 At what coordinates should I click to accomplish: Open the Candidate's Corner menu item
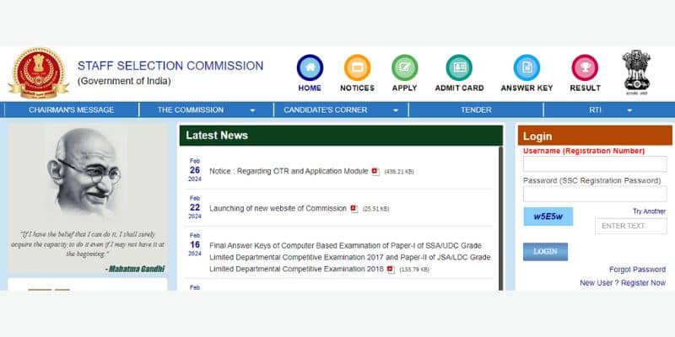[325, 110]
